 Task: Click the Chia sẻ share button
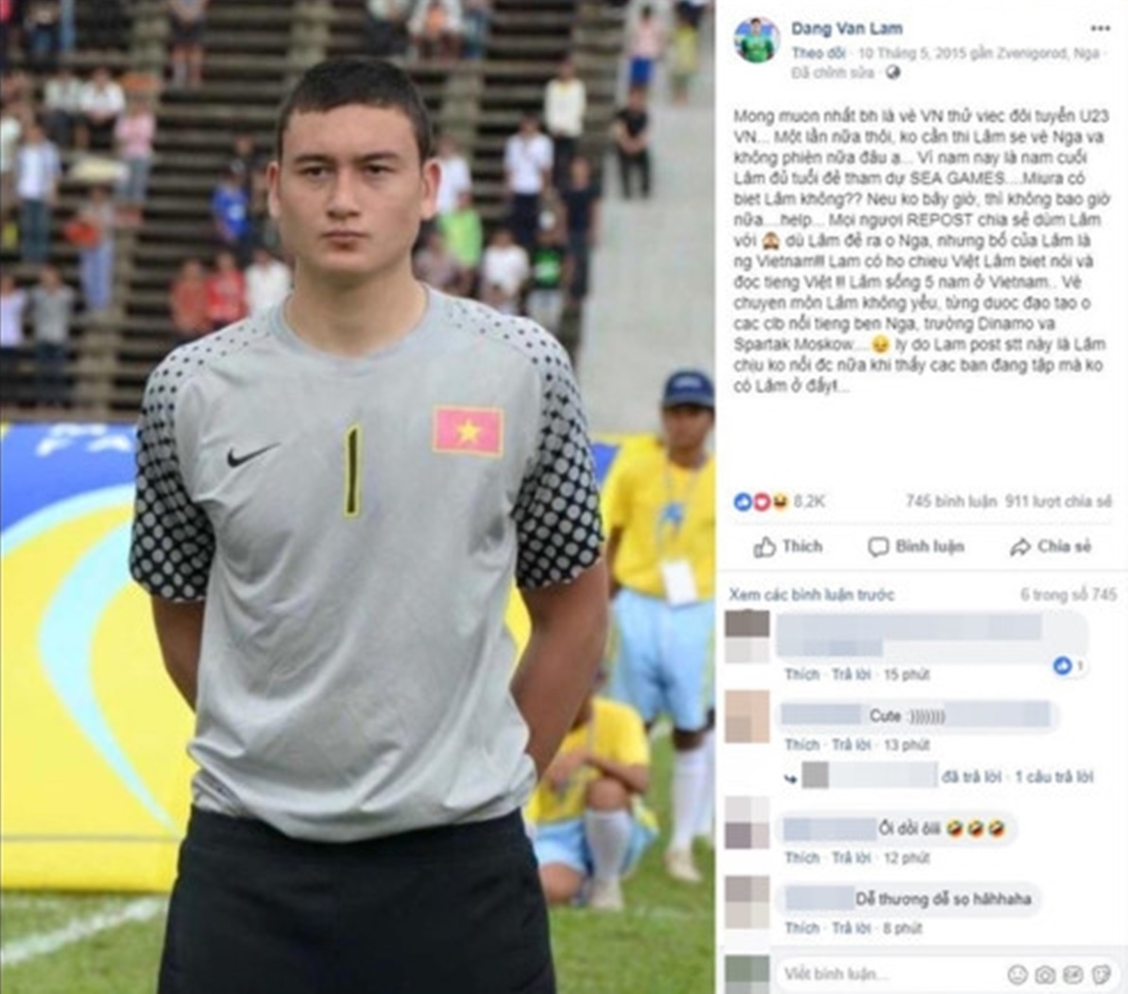pos(1051,547)
